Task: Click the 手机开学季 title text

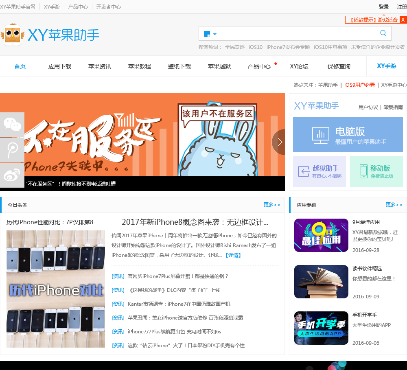Action: click(x=364, y=315)
